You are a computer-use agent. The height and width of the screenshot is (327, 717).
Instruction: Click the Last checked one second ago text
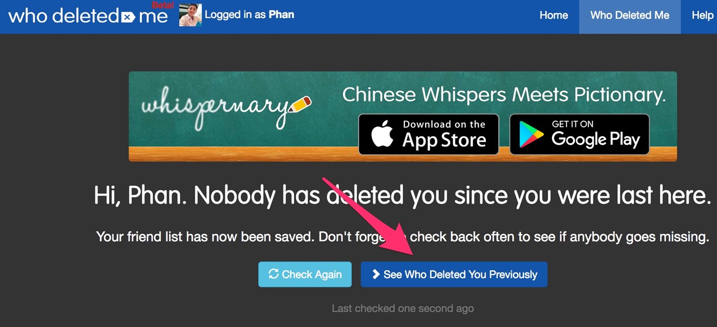(x=403, y=308)
